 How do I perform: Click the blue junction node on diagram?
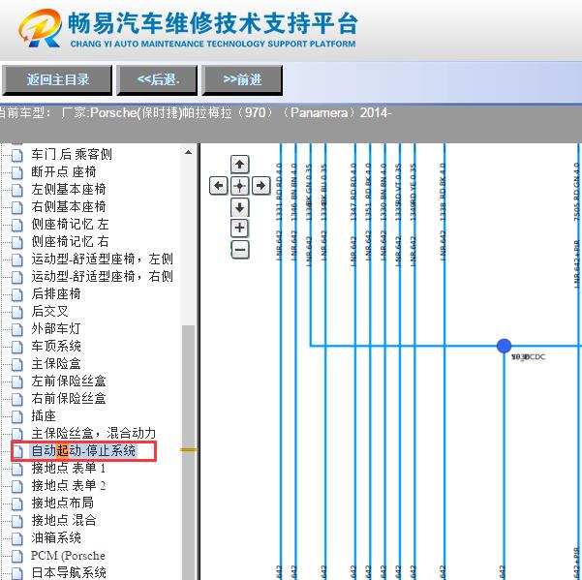(504, 346)
